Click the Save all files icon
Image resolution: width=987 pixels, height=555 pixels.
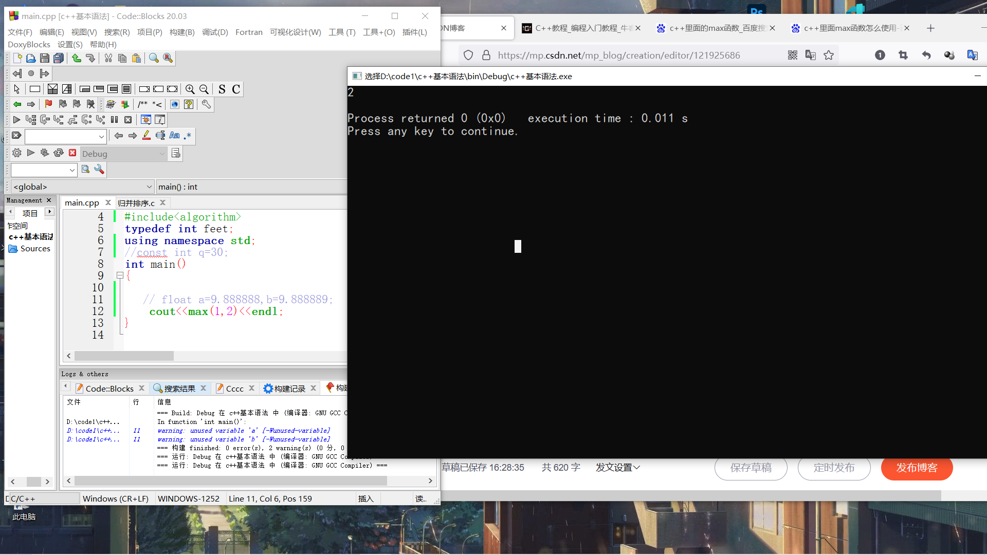59,58
